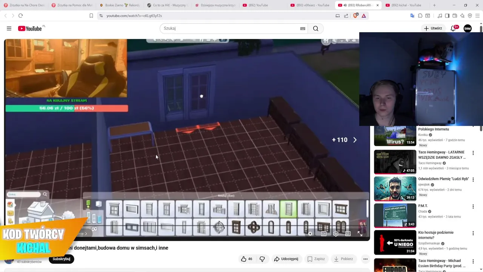Open the music note playlist icon
Viewport: 483px width, 272px height.
click(x=440, y=15)
